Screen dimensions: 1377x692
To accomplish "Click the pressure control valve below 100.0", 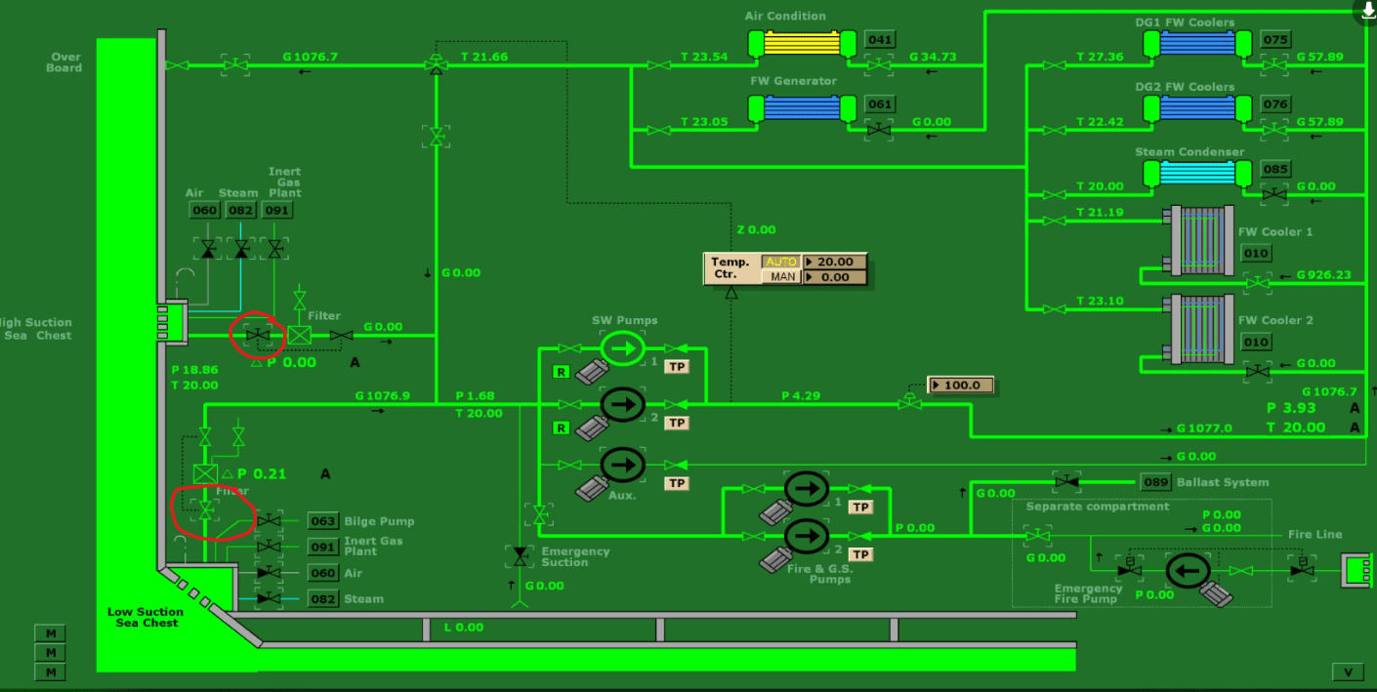I will [x=910, y=400].
